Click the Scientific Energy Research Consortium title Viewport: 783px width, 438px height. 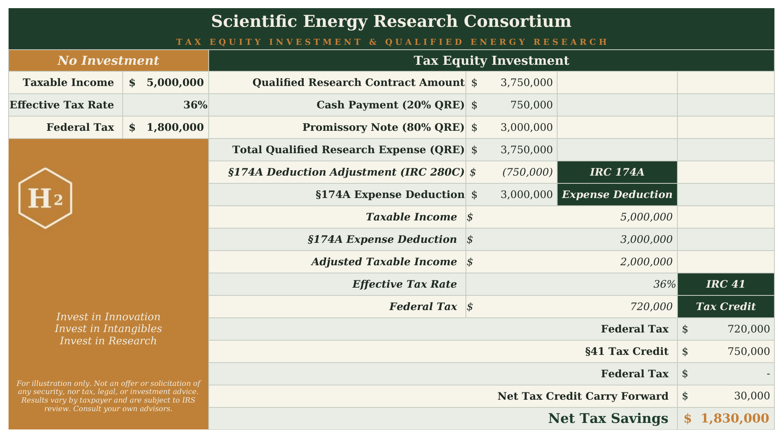[x=391, y=21]
